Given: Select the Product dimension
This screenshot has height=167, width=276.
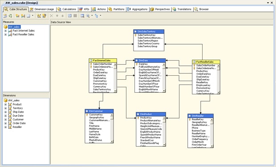Looking at the screenshot, I should (17, 104).
